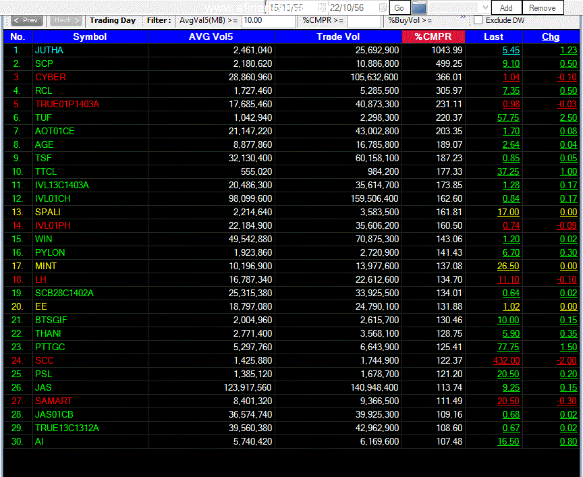This screenshot has width=583, height=477.
Task: Focus the %CMPR filter input field
Action: [x=364, y=21]
